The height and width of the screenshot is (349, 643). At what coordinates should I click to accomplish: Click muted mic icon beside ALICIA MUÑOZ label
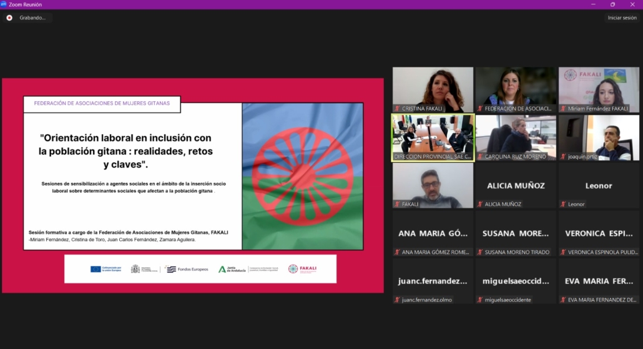(480, 204)
